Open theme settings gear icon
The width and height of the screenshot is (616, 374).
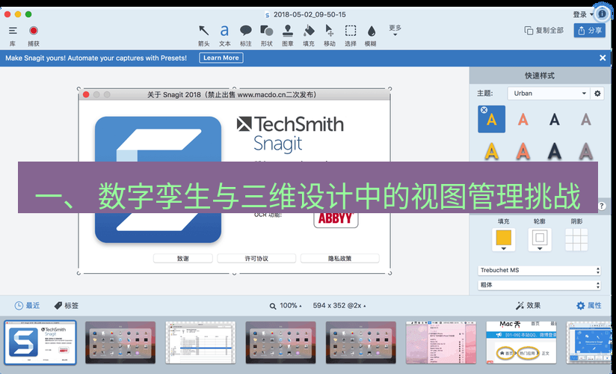tap(597, 93)
